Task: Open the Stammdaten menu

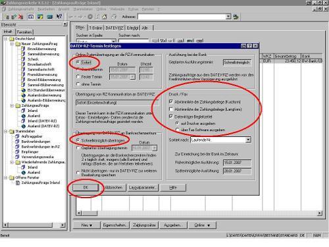Action: click(x=83, y=9)
